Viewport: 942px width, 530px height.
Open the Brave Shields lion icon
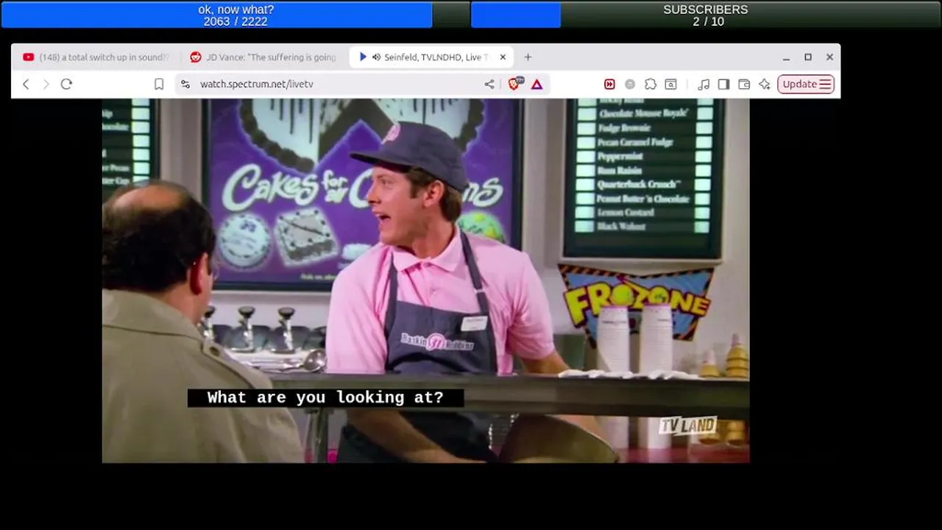pos(514,84)
